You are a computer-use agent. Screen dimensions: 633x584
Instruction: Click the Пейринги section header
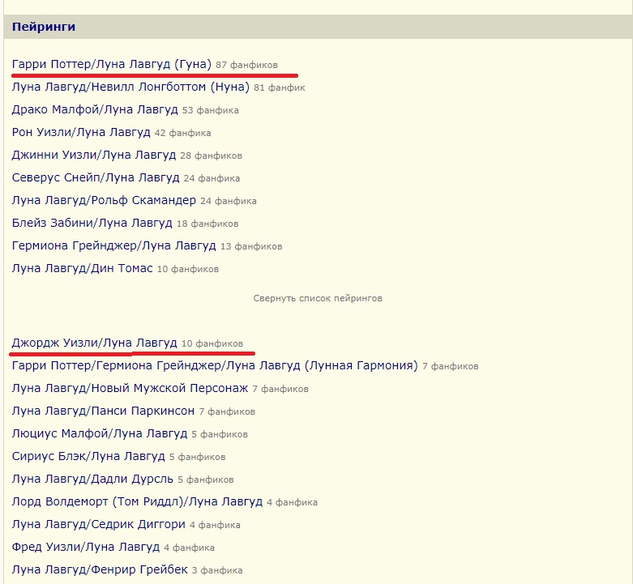tap(44, 27)
